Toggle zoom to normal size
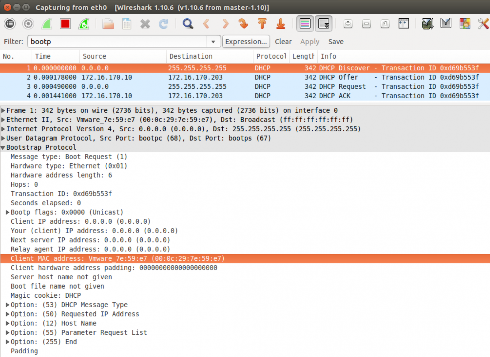Viewport: 490px width, 357px height. [385, 24]
